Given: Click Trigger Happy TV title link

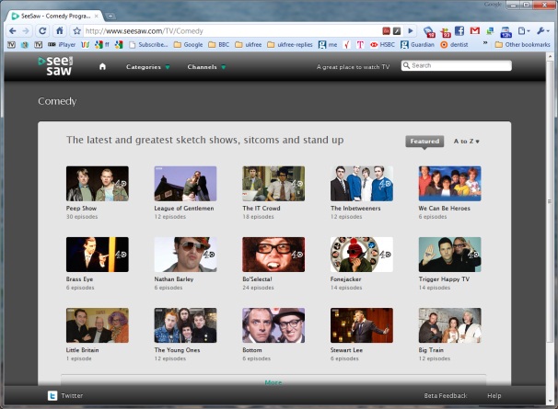Looking at the screenshot, I should [x=444, y=279].
